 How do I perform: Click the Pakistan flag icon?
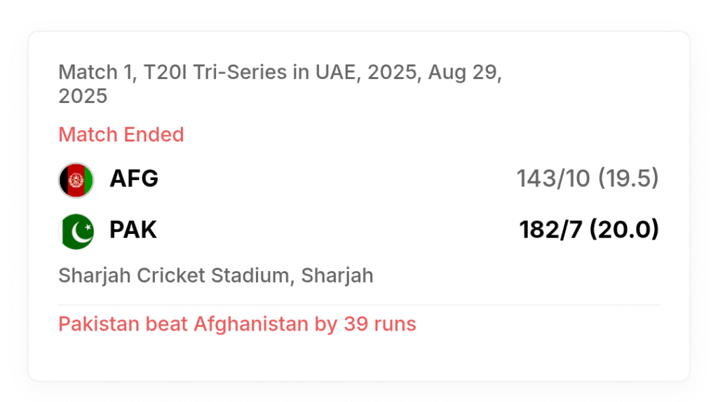(x=76, y=231)
